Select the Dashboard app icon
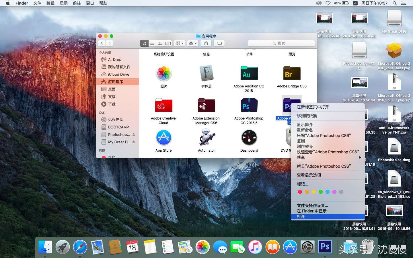This screenshot has width=413, height=258. pos(249,138)
